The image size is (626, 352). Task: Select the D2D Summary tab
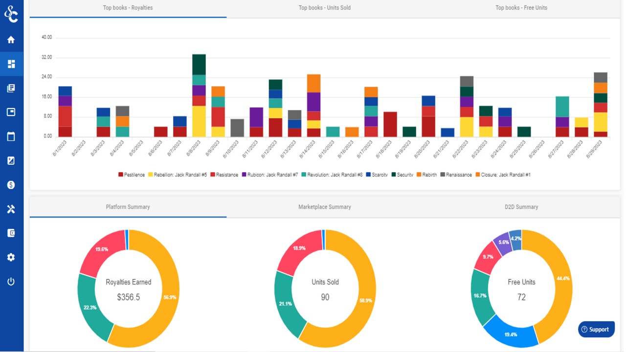coord(521,207)
